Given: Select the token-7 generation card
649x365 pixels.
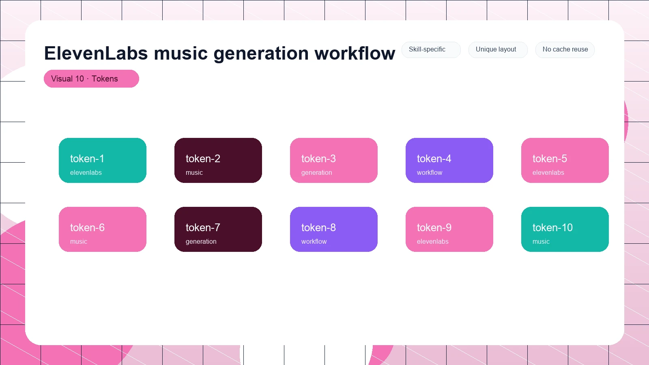Looking at the screenshot, I should tap(218, 229).
